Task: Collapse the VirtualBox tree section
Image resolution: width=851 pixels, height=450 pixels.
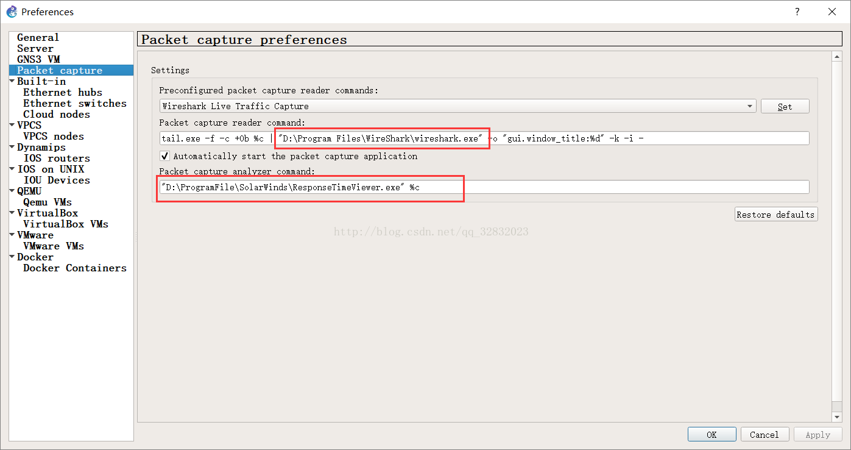Action: click(x=12, y=213)
